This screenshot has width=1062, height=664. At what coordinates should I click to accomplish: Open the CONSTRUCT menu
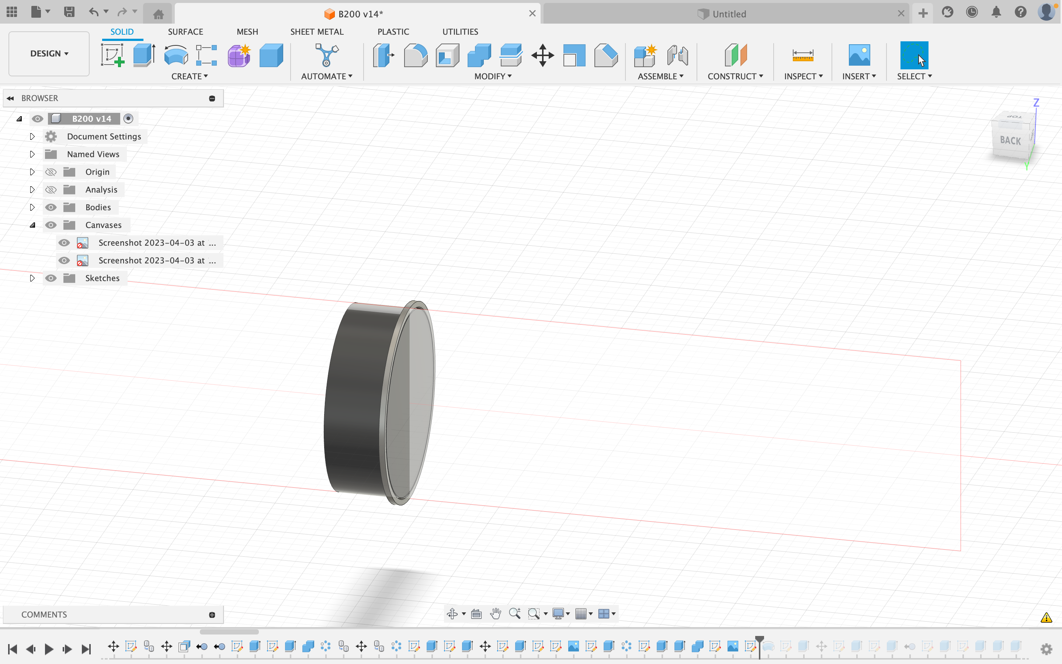735,76
